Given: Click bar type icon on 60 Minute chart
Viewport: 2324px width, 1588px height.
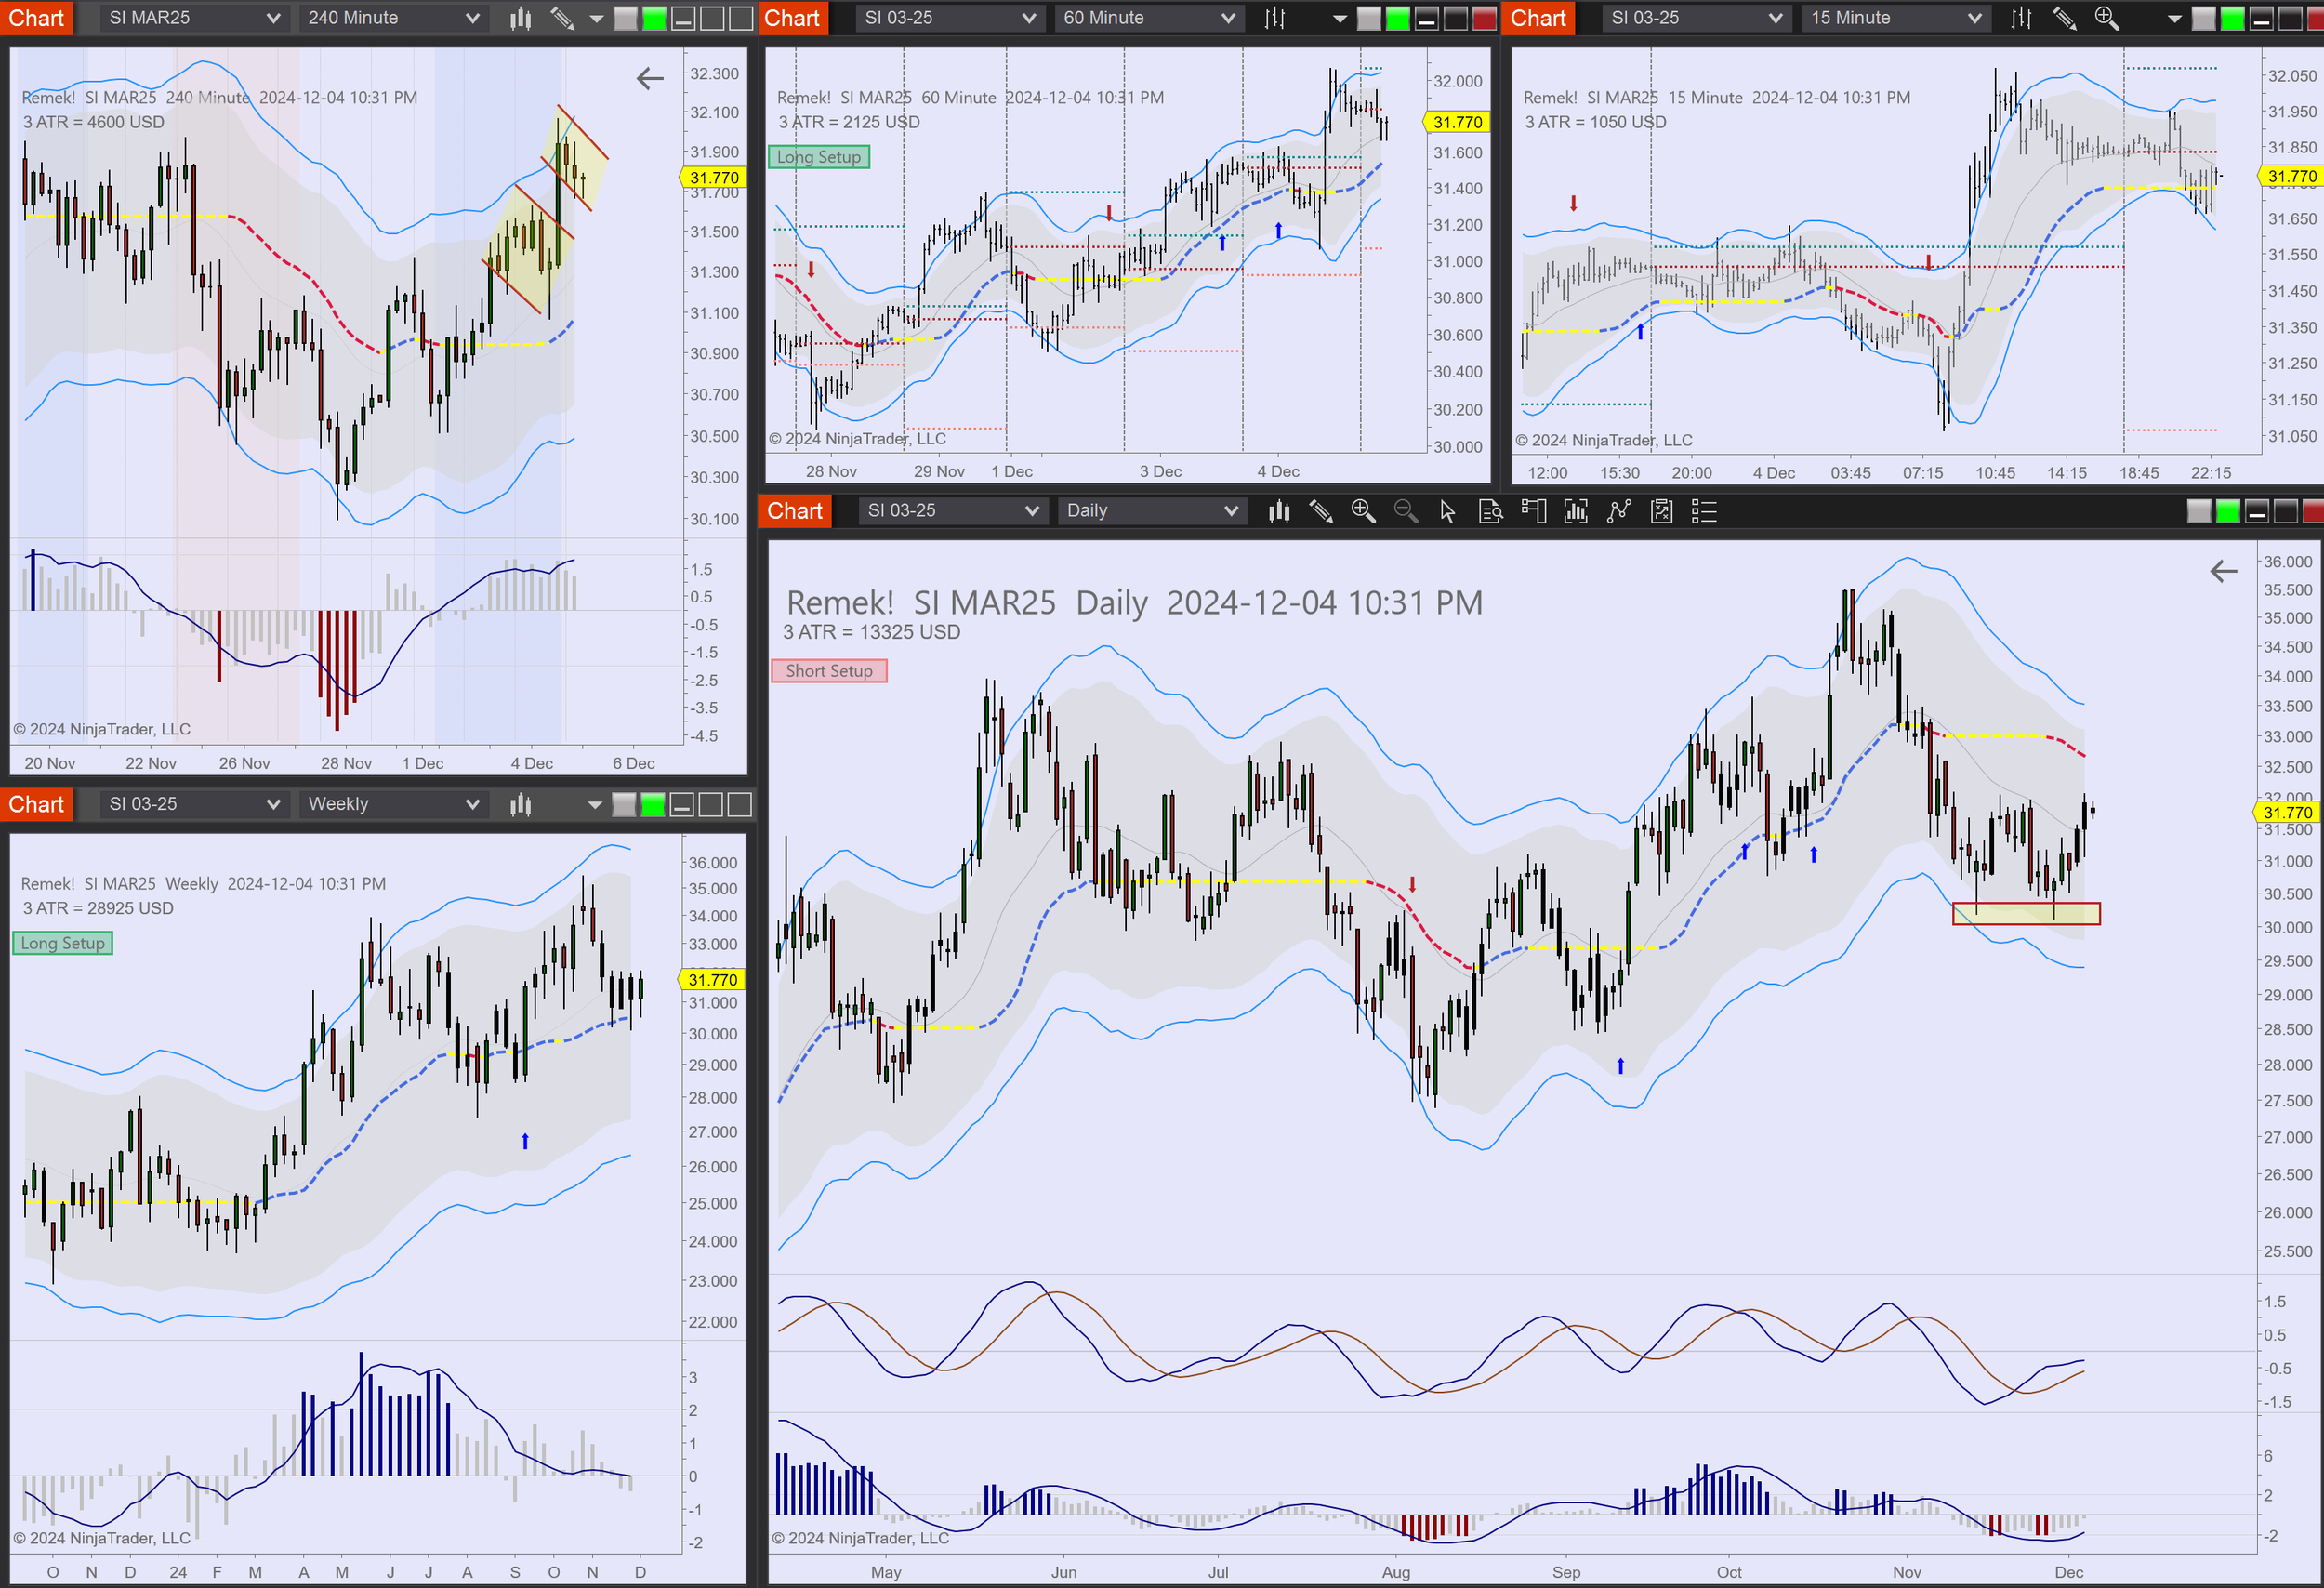Looking at the screenshot, I should point(1275,18).
